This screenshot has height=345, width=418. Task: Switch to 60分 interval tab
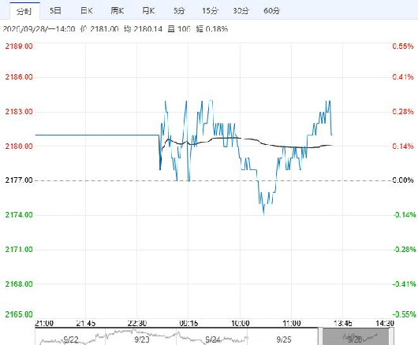point(271,11)
